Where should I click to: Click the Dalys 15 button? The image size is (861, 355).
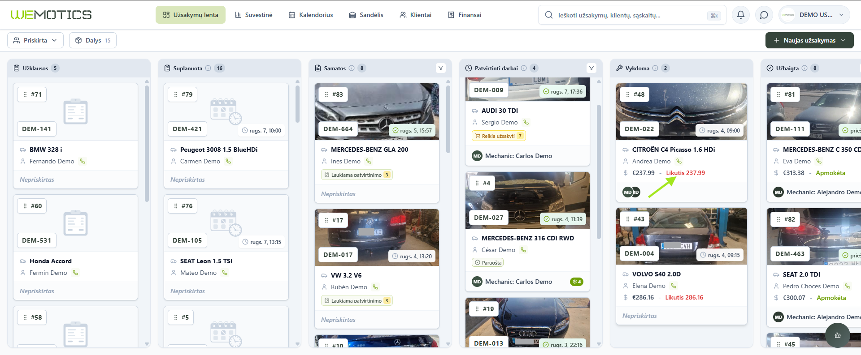click(x=93, y=40)
